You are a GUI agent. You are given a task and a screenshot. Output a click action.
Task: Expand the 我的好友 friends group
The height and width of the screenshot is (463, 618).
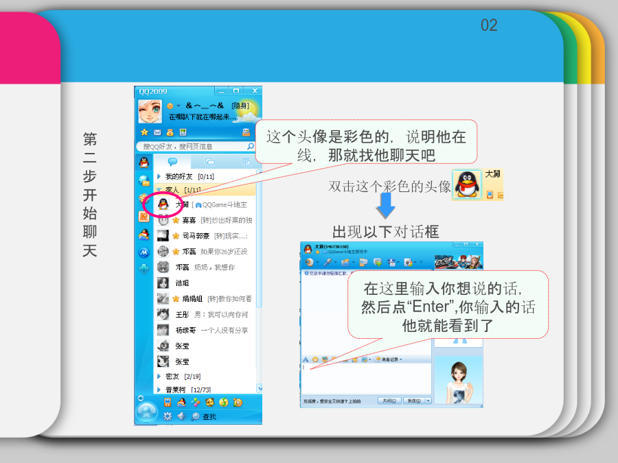(159, 177)
